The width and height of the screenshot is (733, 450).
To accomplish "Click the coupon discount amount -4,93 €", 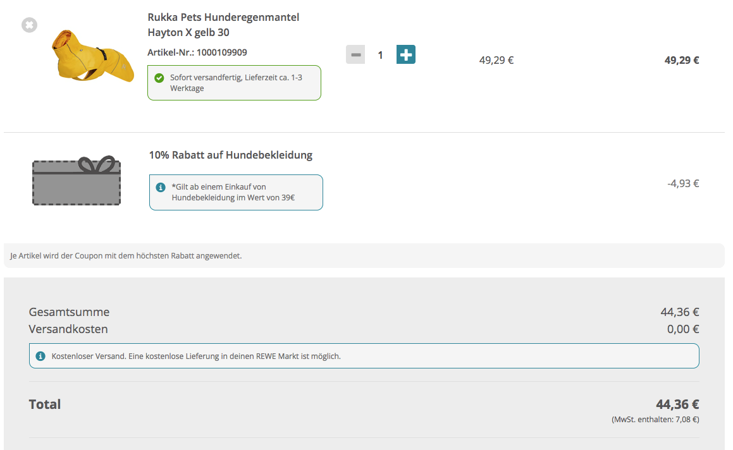I will pos(682,184).
